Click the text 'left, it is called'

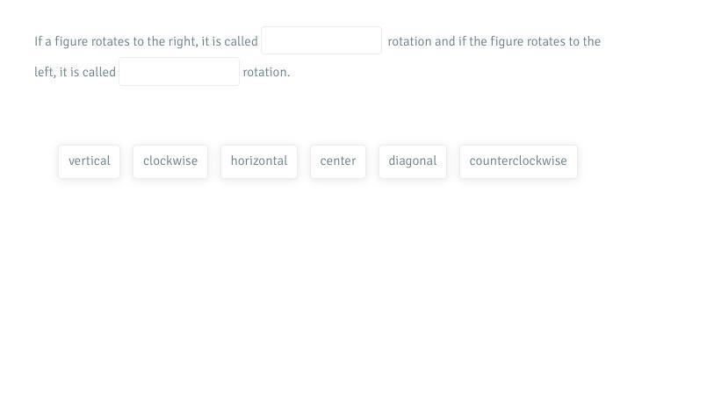76,72
